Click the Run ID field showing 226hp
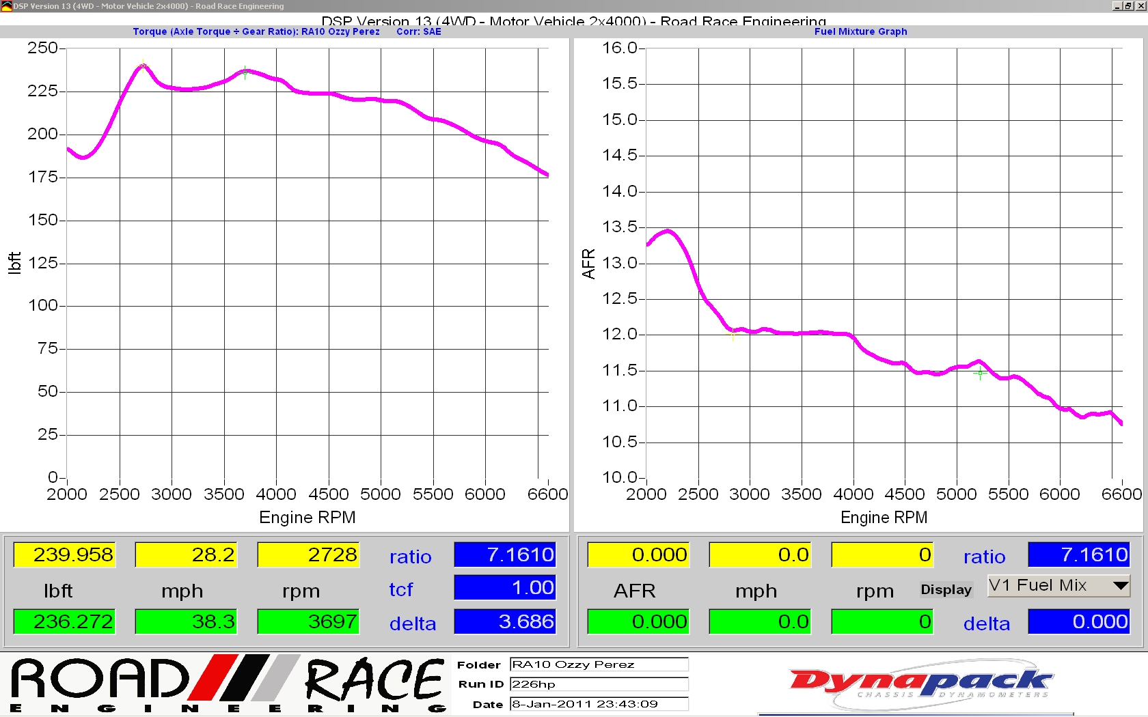Viewport: 1148px width, 717px height. coord(599,684)
